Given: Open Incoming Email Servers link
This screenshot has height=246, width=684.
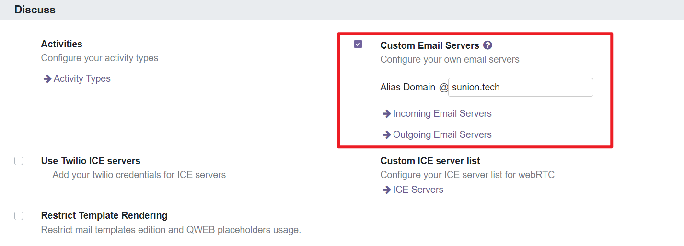Looking at the screenshot, I should point(442,113).
